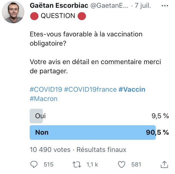175x174 pixels.
Task: Click the retweet arrows icon
Action: click(76, 164)
